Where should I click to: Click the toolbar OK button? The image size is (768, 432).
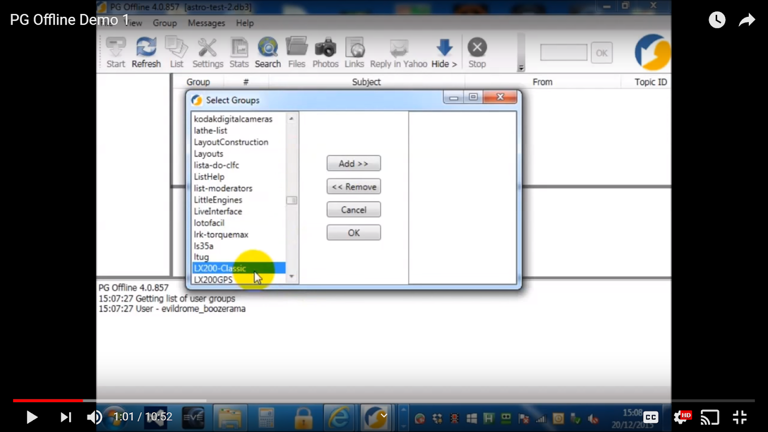pos(601,52)
